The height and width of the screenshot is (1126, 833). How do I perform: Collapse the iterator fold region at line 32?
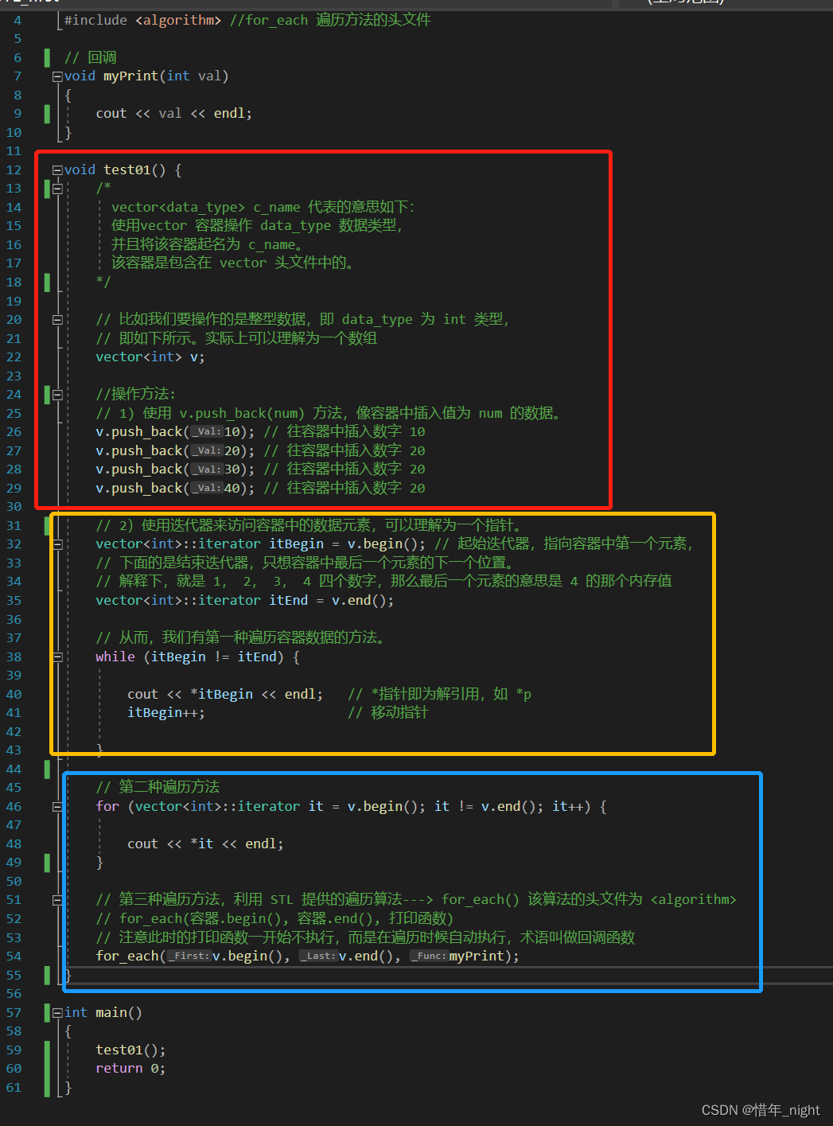[56, 544]
